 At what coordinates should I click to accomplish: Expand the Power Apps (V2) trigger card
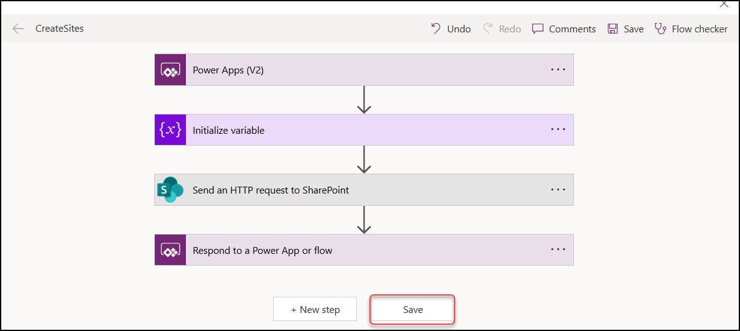(364, 70)
